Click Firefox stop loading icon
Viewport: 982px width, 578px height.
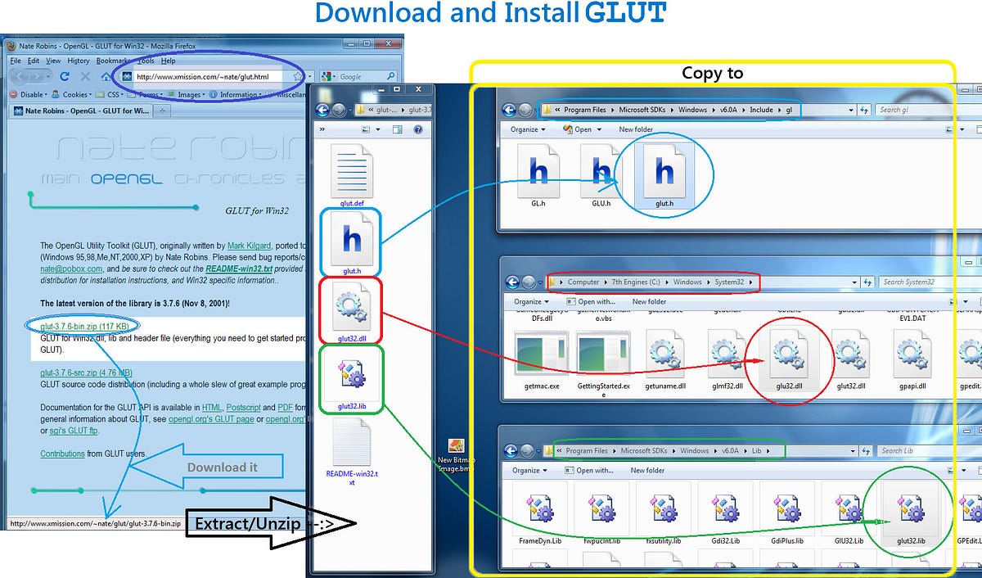click(x=85, y=76)
